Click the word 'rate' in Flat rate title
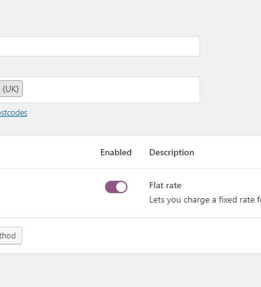Image resolution: width=261 pixels, height=287 pixels. (x=174, y=186)
